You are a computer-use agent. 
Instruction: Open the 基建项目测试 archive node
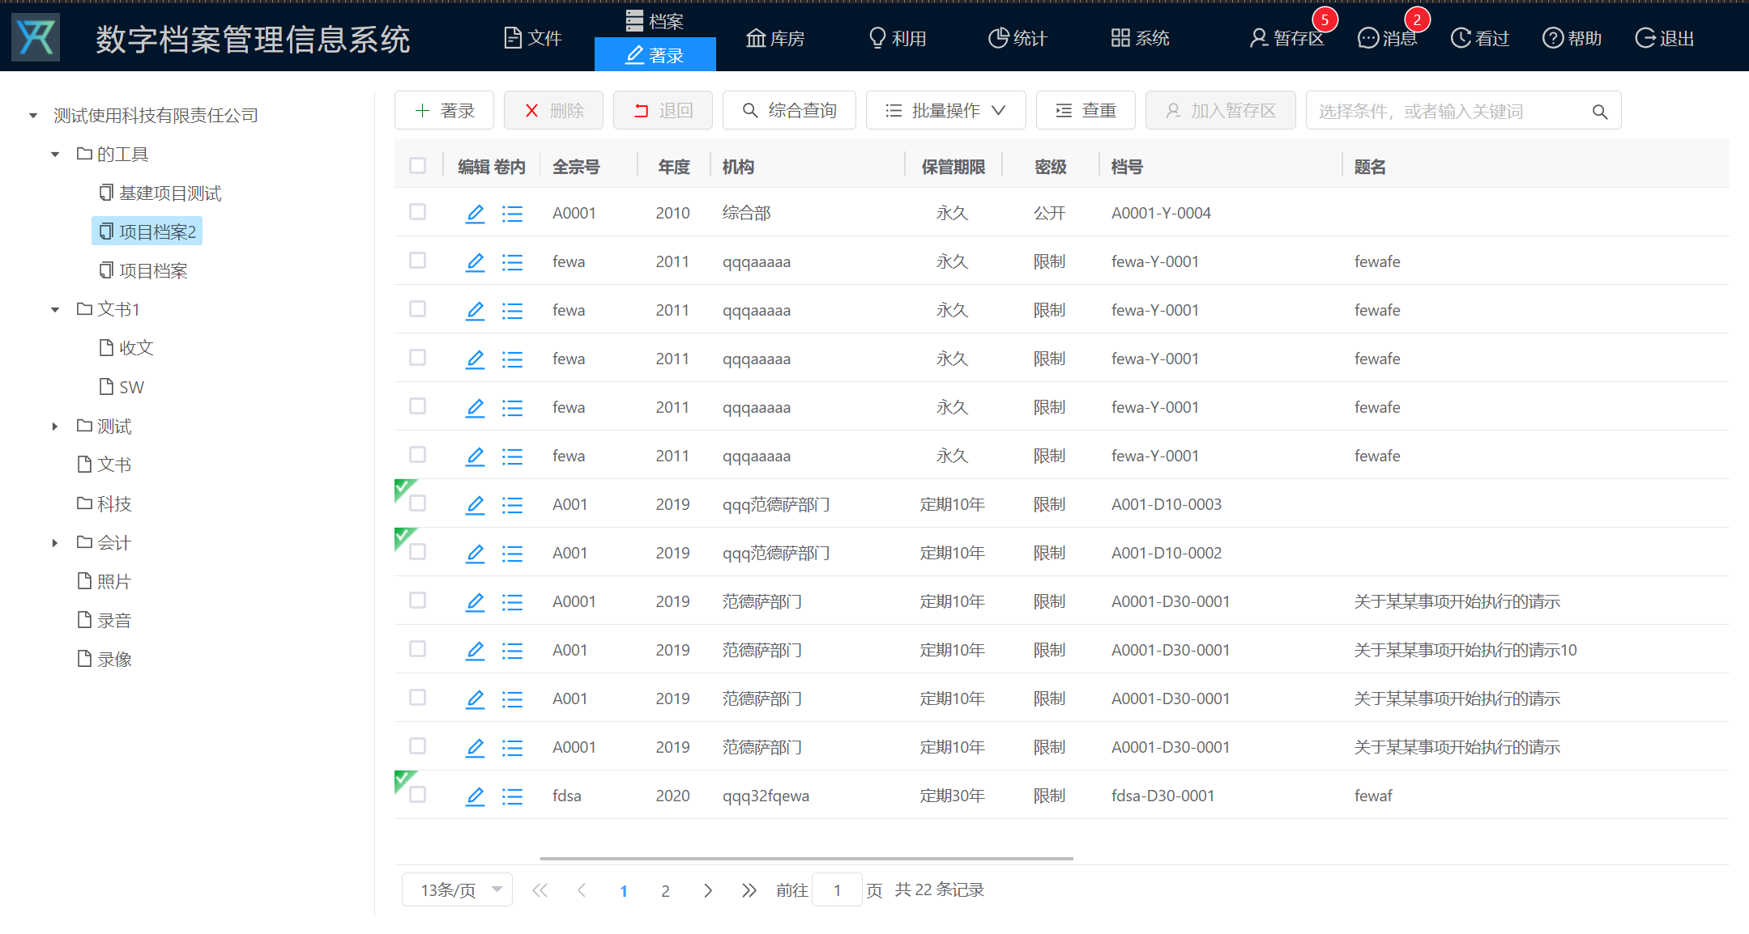coord(160,193)
